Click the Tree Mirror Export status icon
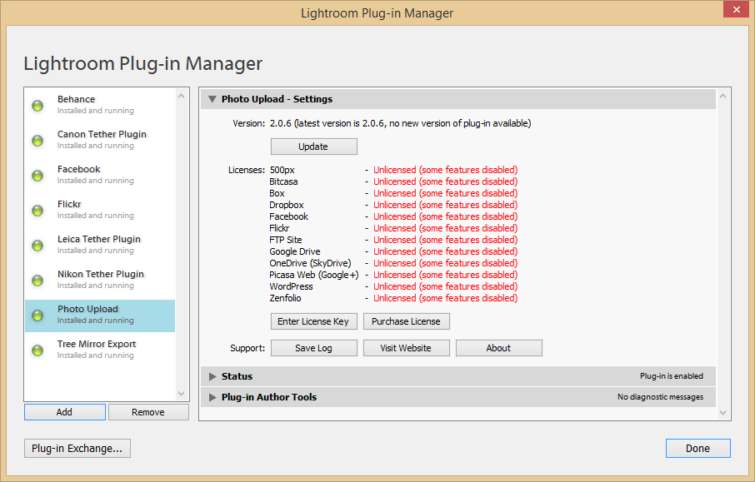Screen dimensions: 755x482 point(37,350)
